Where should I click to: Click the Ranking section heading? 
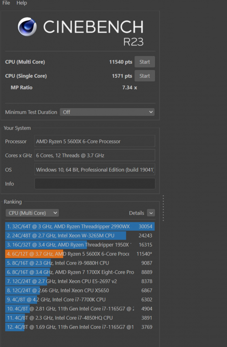click(13, 202)
